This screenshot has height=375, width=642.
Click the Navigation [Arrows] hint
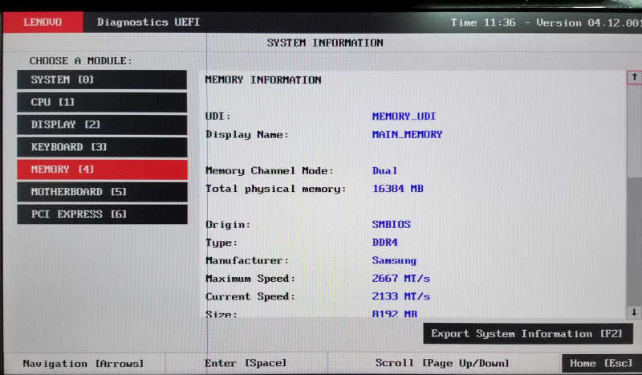83,364
